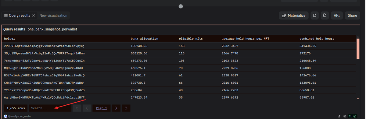The width and height of the screenshot is (366, 119).
Task: Focus the Search input field
Action: tap(50, 108)
